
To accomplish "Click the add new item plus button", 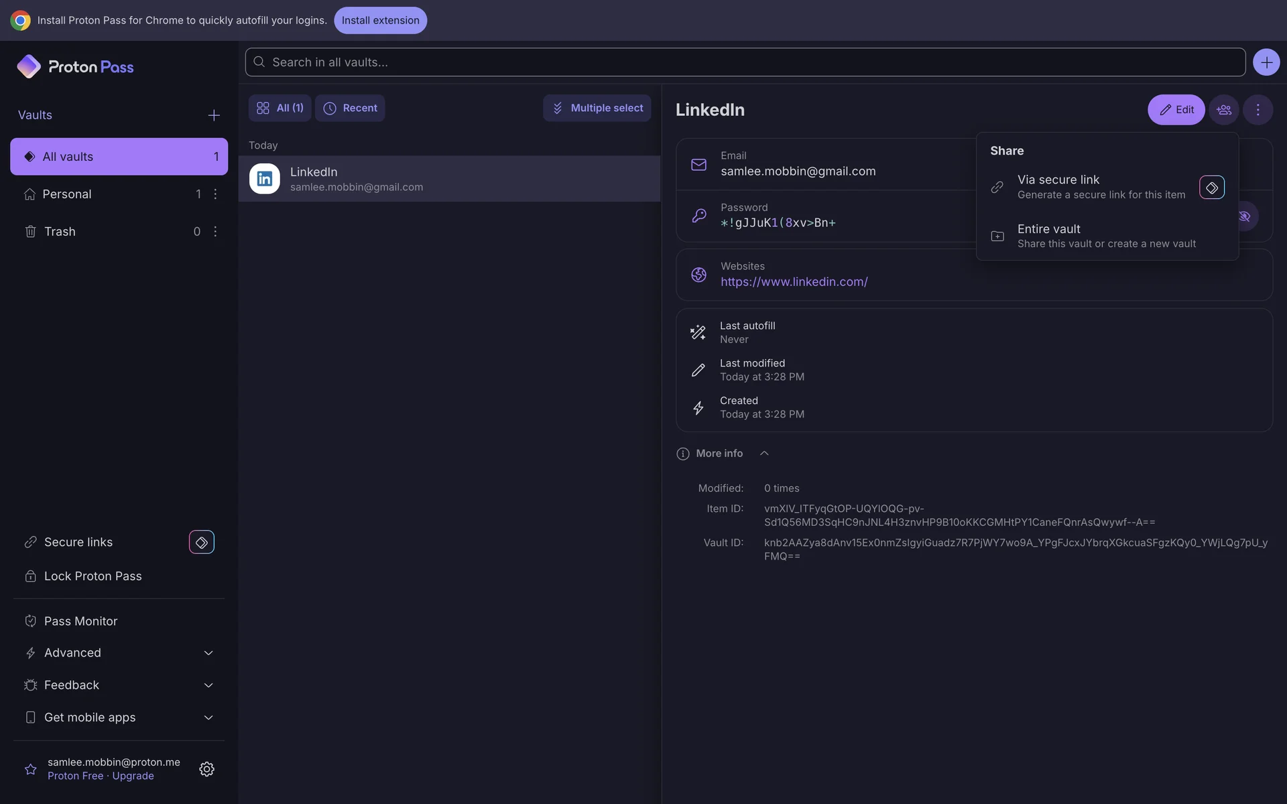I will [x=1266, y=62].
